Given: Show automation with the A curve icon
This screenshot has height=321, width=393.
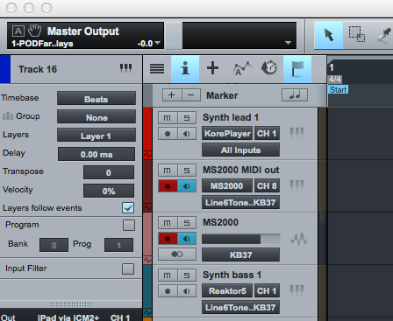Looking at the screenshot, I should tap(241, 69).
